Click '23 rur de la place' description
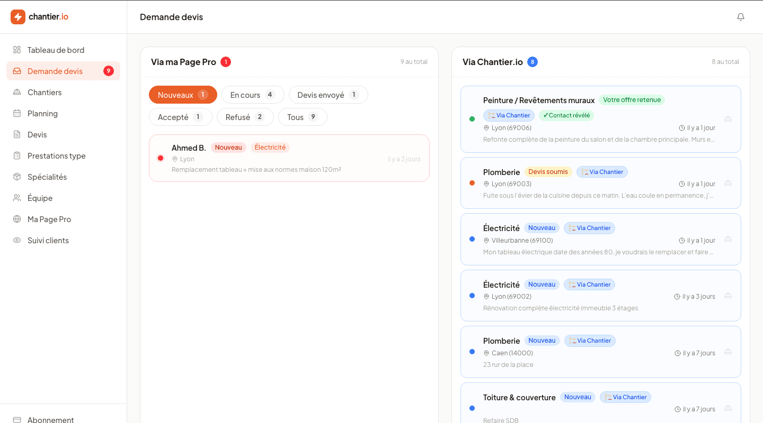This screenshot has height=423, width=763. click(x=508, y=364)
